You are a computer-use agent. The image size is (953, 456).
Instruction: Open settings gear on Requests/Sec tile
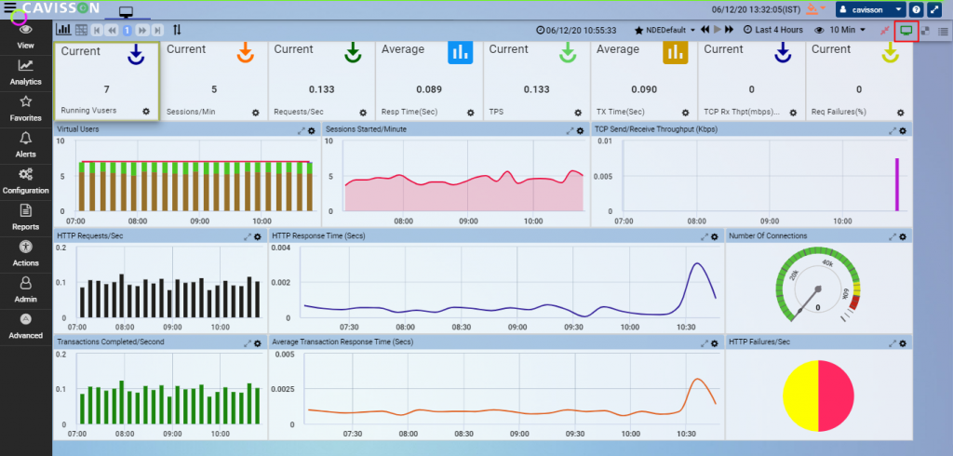[x=363, y=113]
